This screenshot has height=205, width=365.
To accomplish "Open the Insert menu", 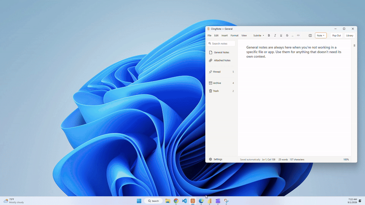I will (224, 36).
